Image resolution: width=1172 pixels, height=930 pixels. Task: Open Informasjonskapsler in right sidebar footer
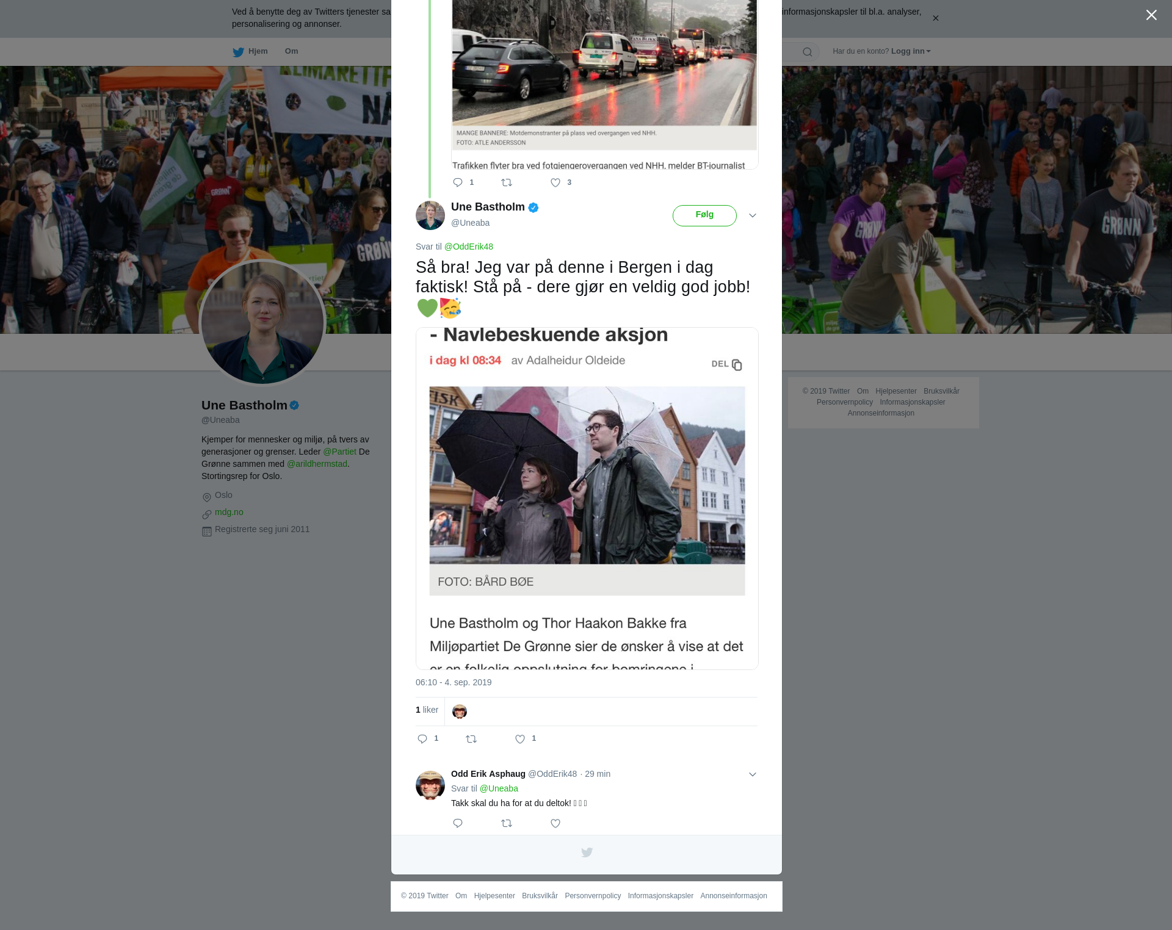pyautogui.click(x=913, y=402)
